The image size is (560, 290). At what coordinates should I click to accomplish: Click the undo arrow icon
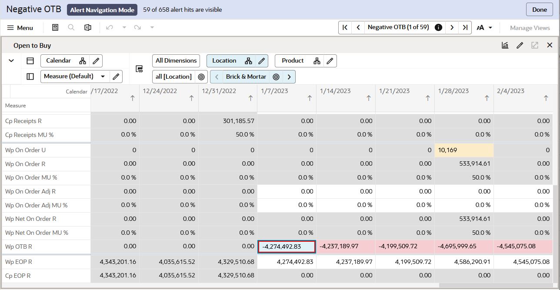pos(110,27)
